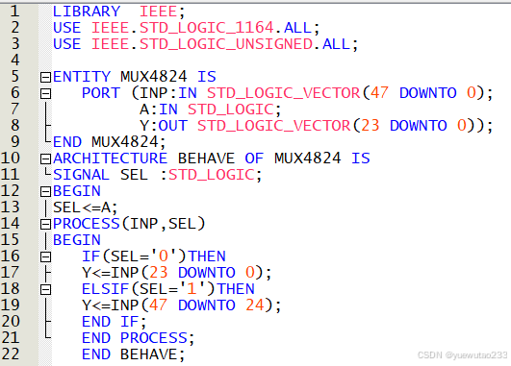
Task: Click Y:OUT on line 8
Action: [164, 126]
